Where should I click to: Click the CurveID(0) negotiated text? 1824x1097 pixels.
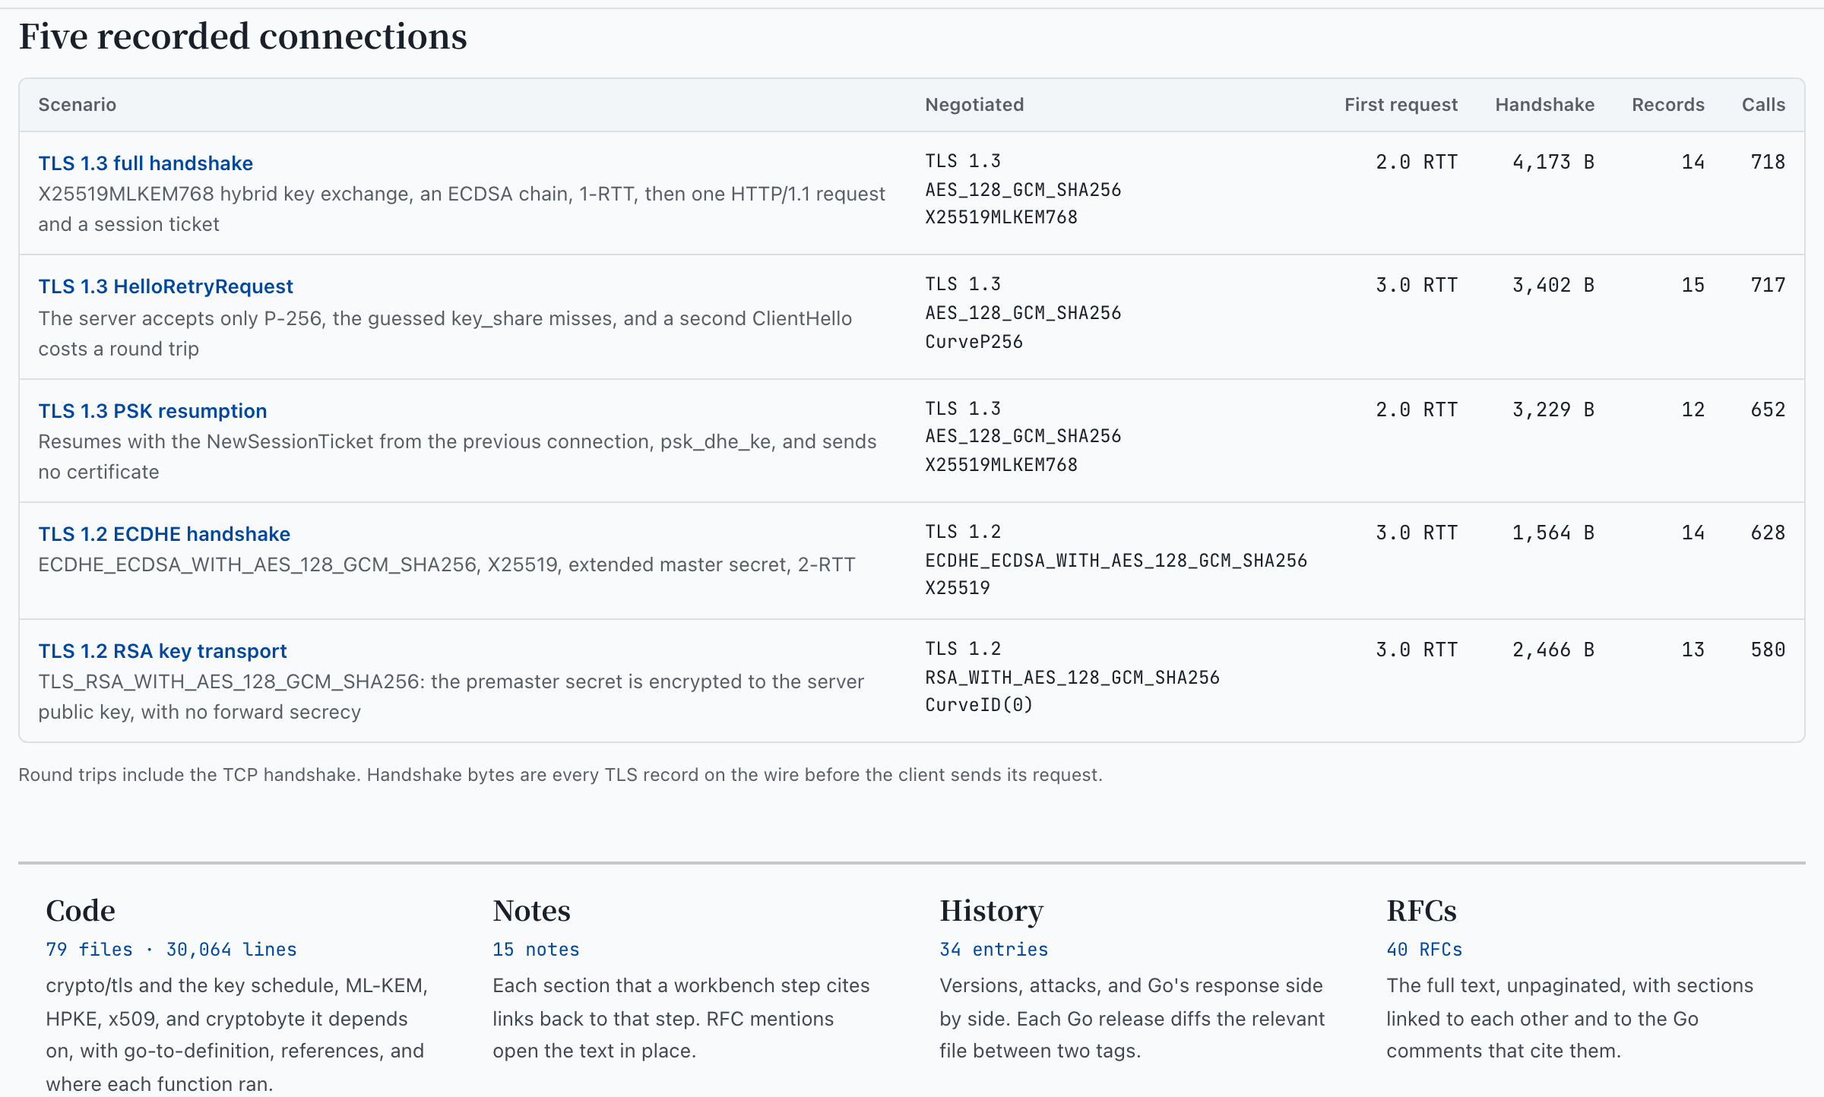(979, 705)
